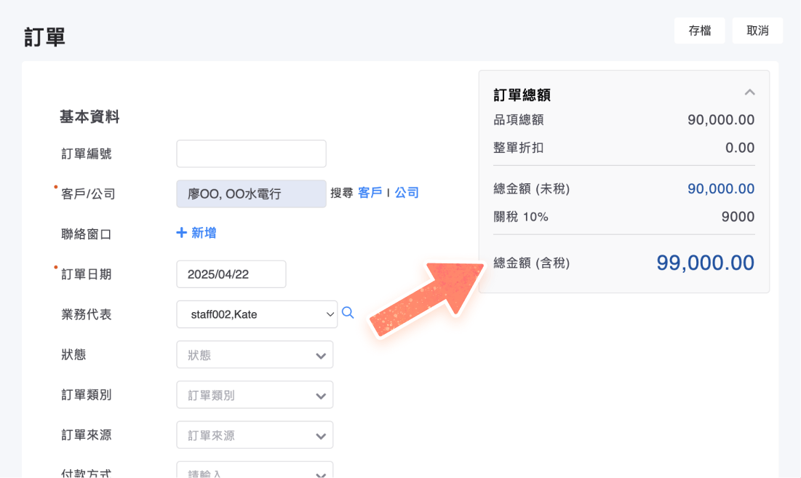Click the 總金額 (未稅) label

click(531, 189)
